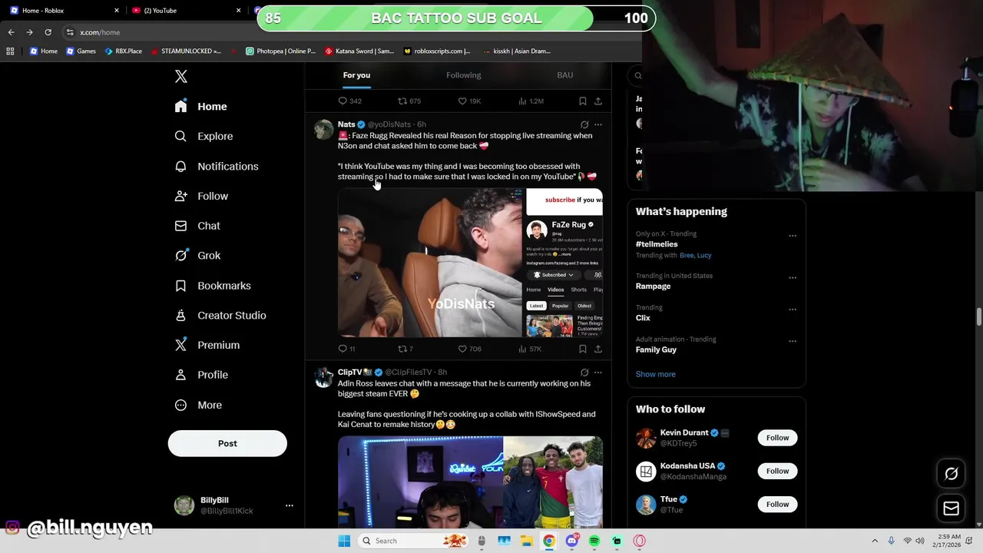Open RBX.Place bookmark
This screenshot has width=983, height=553.
pos(123,51)
